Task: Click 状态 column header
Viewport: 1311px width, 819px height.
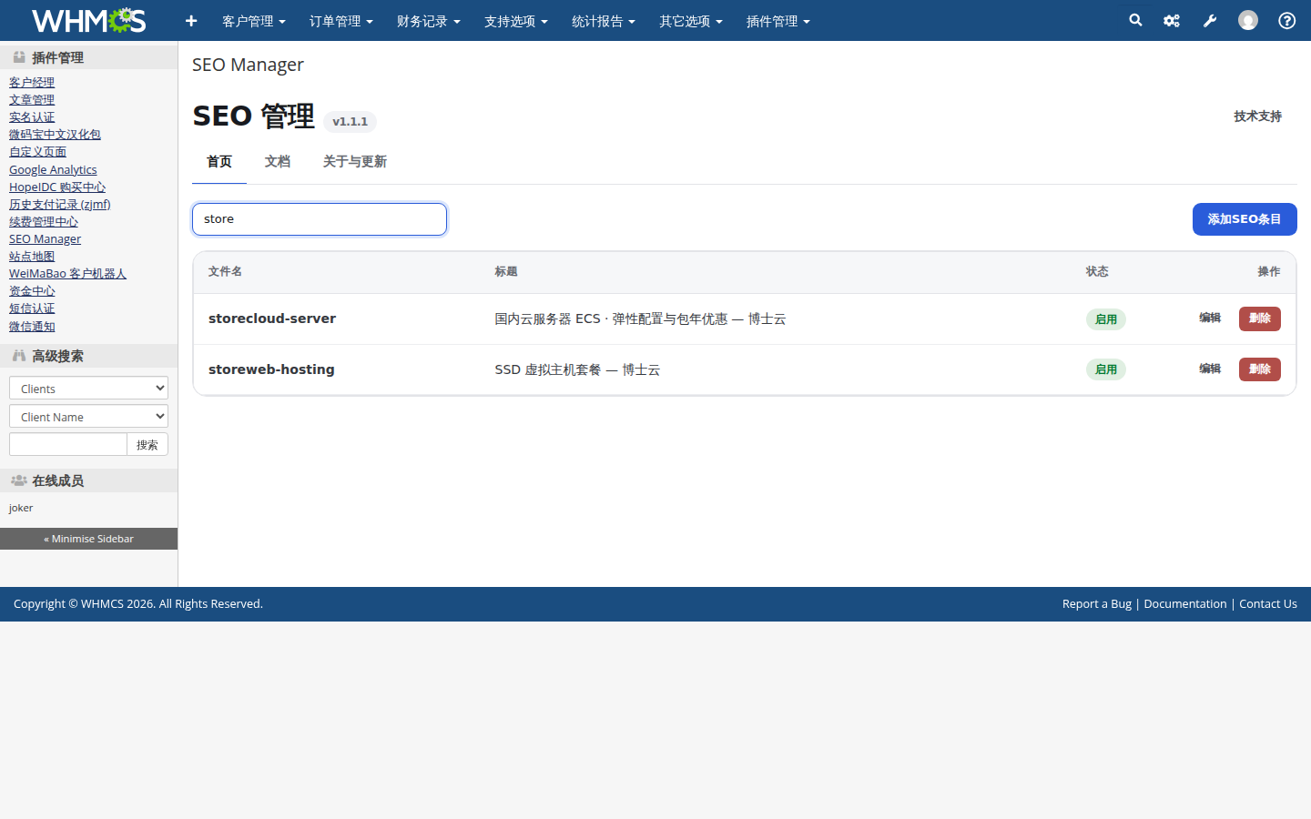Action: (x=1097, y=271)
